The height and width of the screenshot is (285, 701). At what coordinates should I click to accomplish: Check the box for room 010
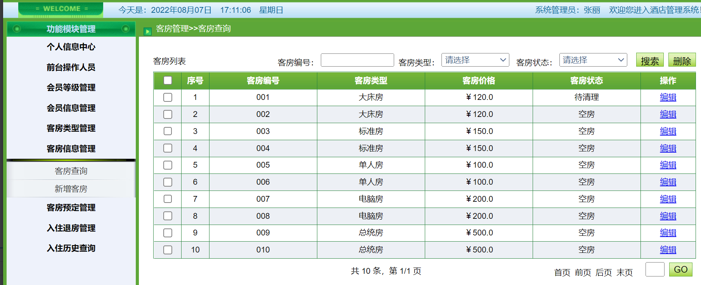[168, 250]
